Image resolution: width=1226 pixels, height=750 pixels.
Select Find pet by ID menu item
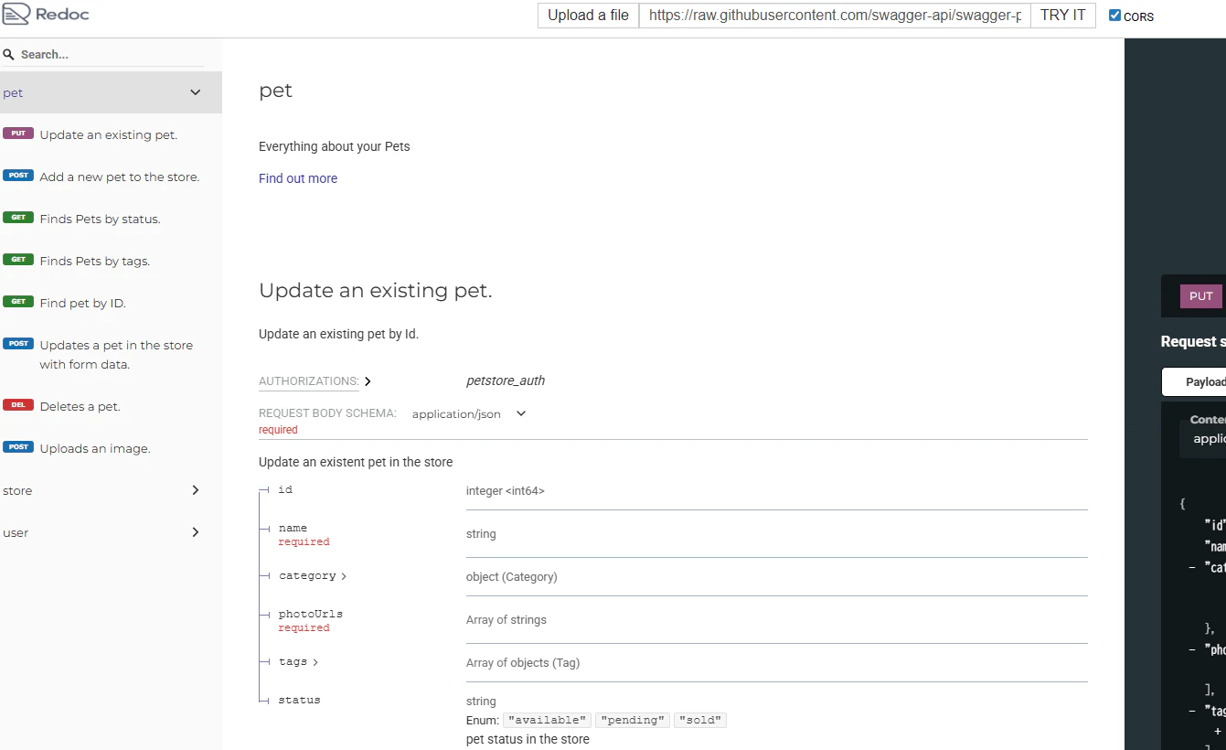pos(82,303)
